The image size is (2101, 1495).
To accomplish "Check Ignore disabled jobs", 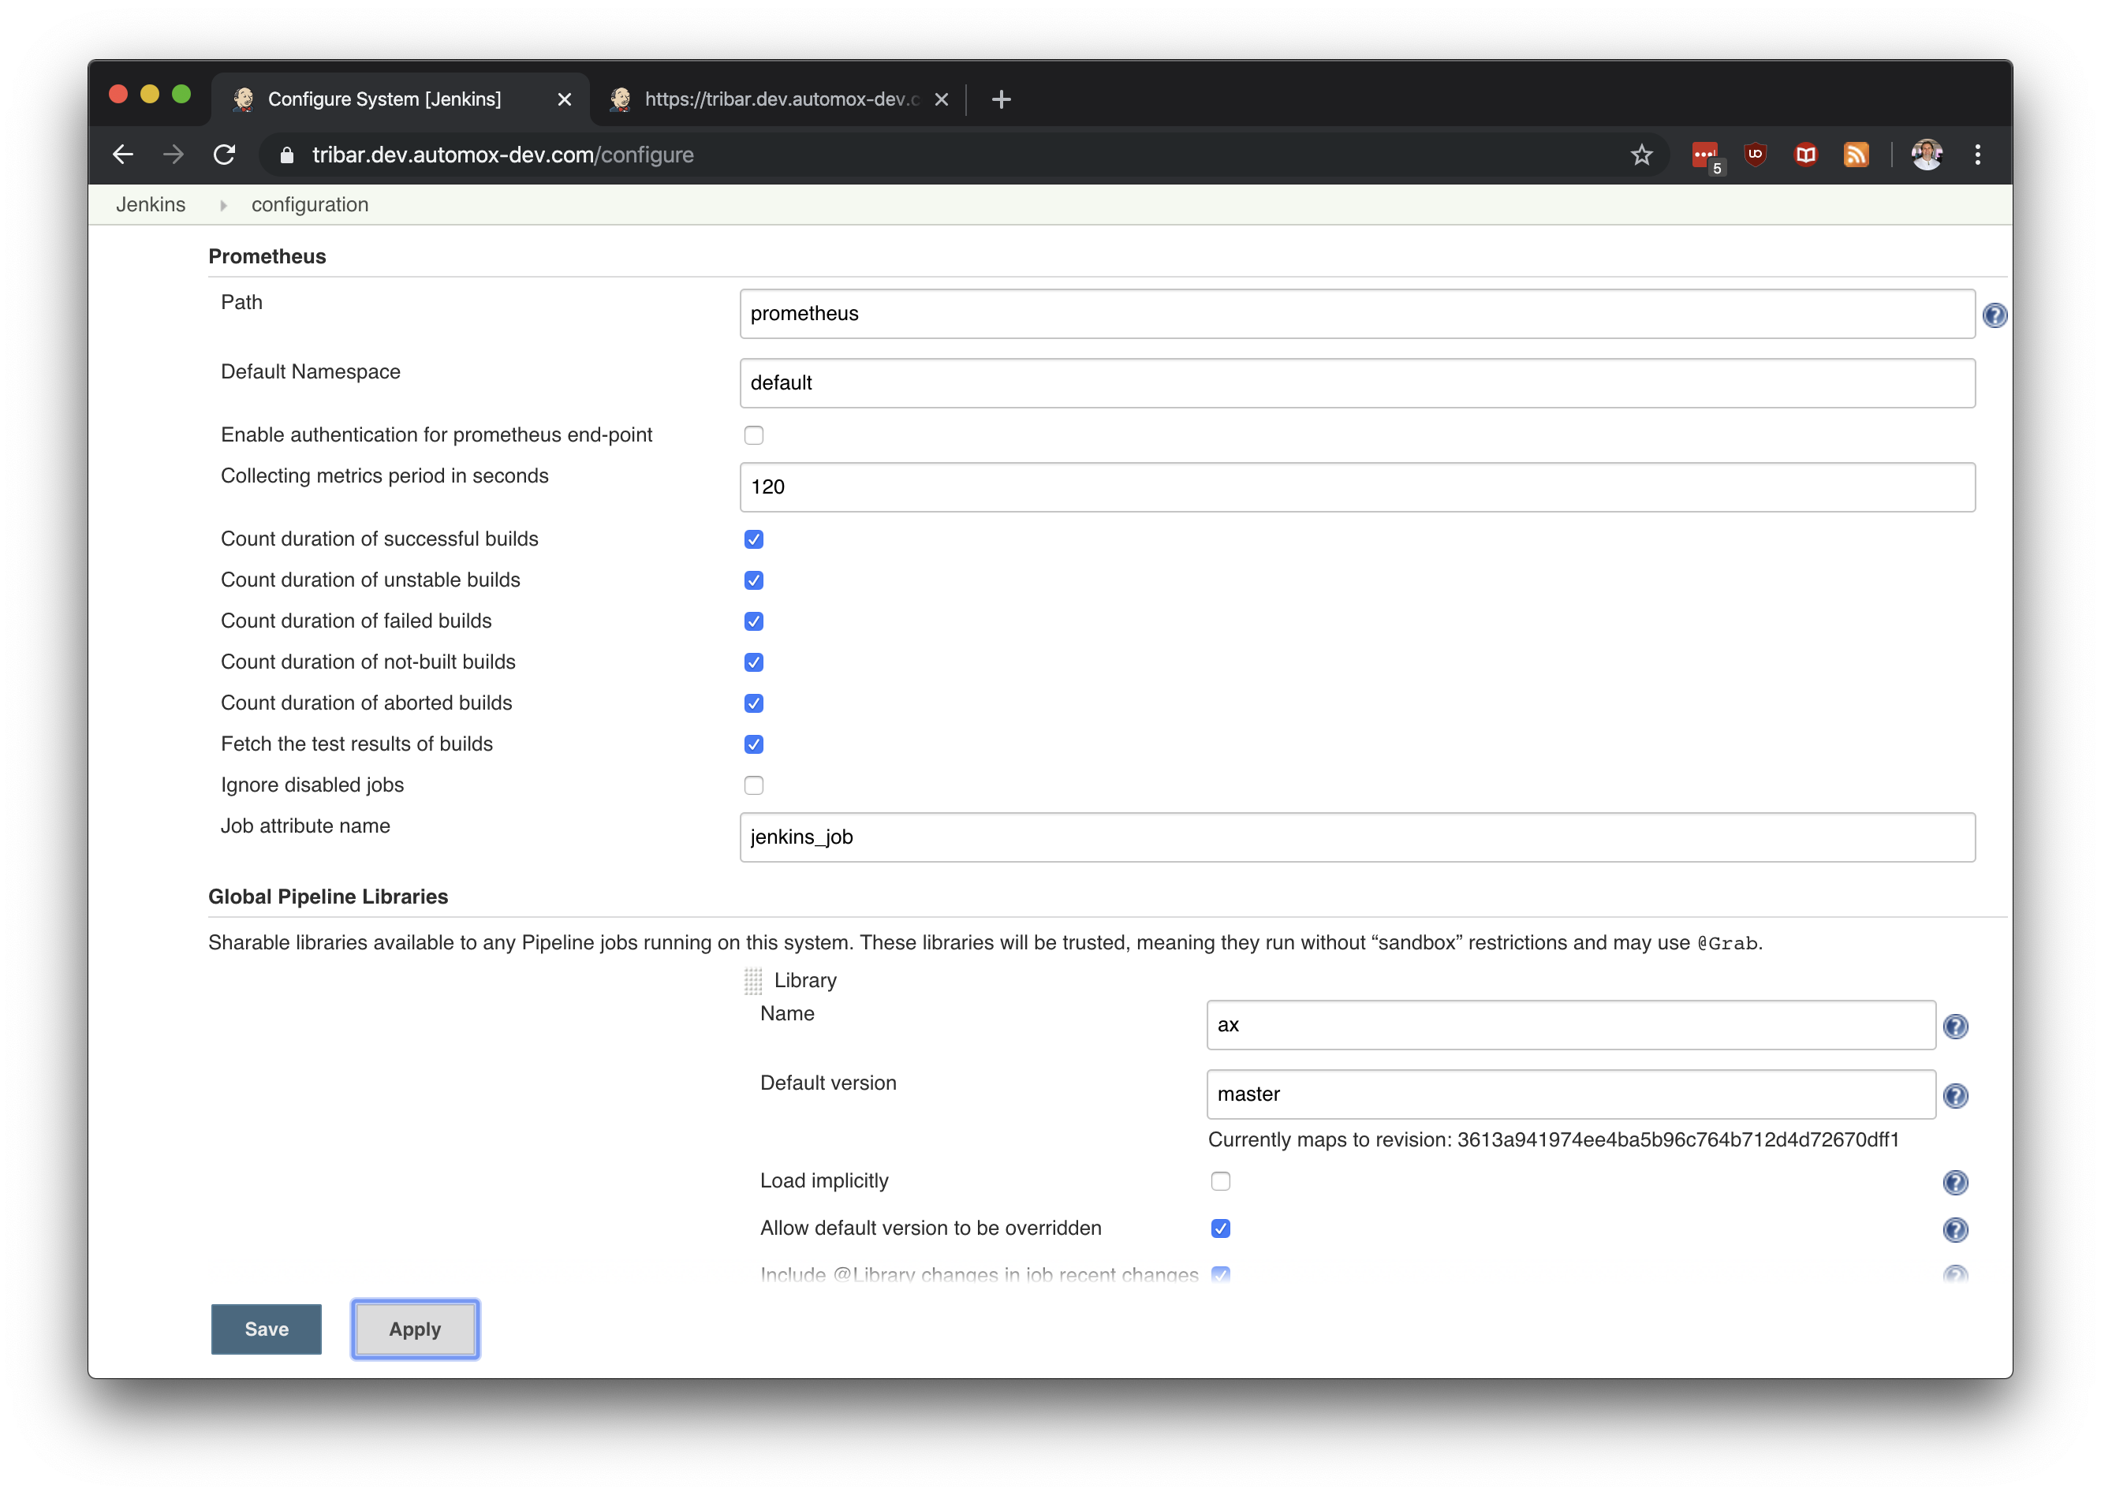I will pos(754,785).
